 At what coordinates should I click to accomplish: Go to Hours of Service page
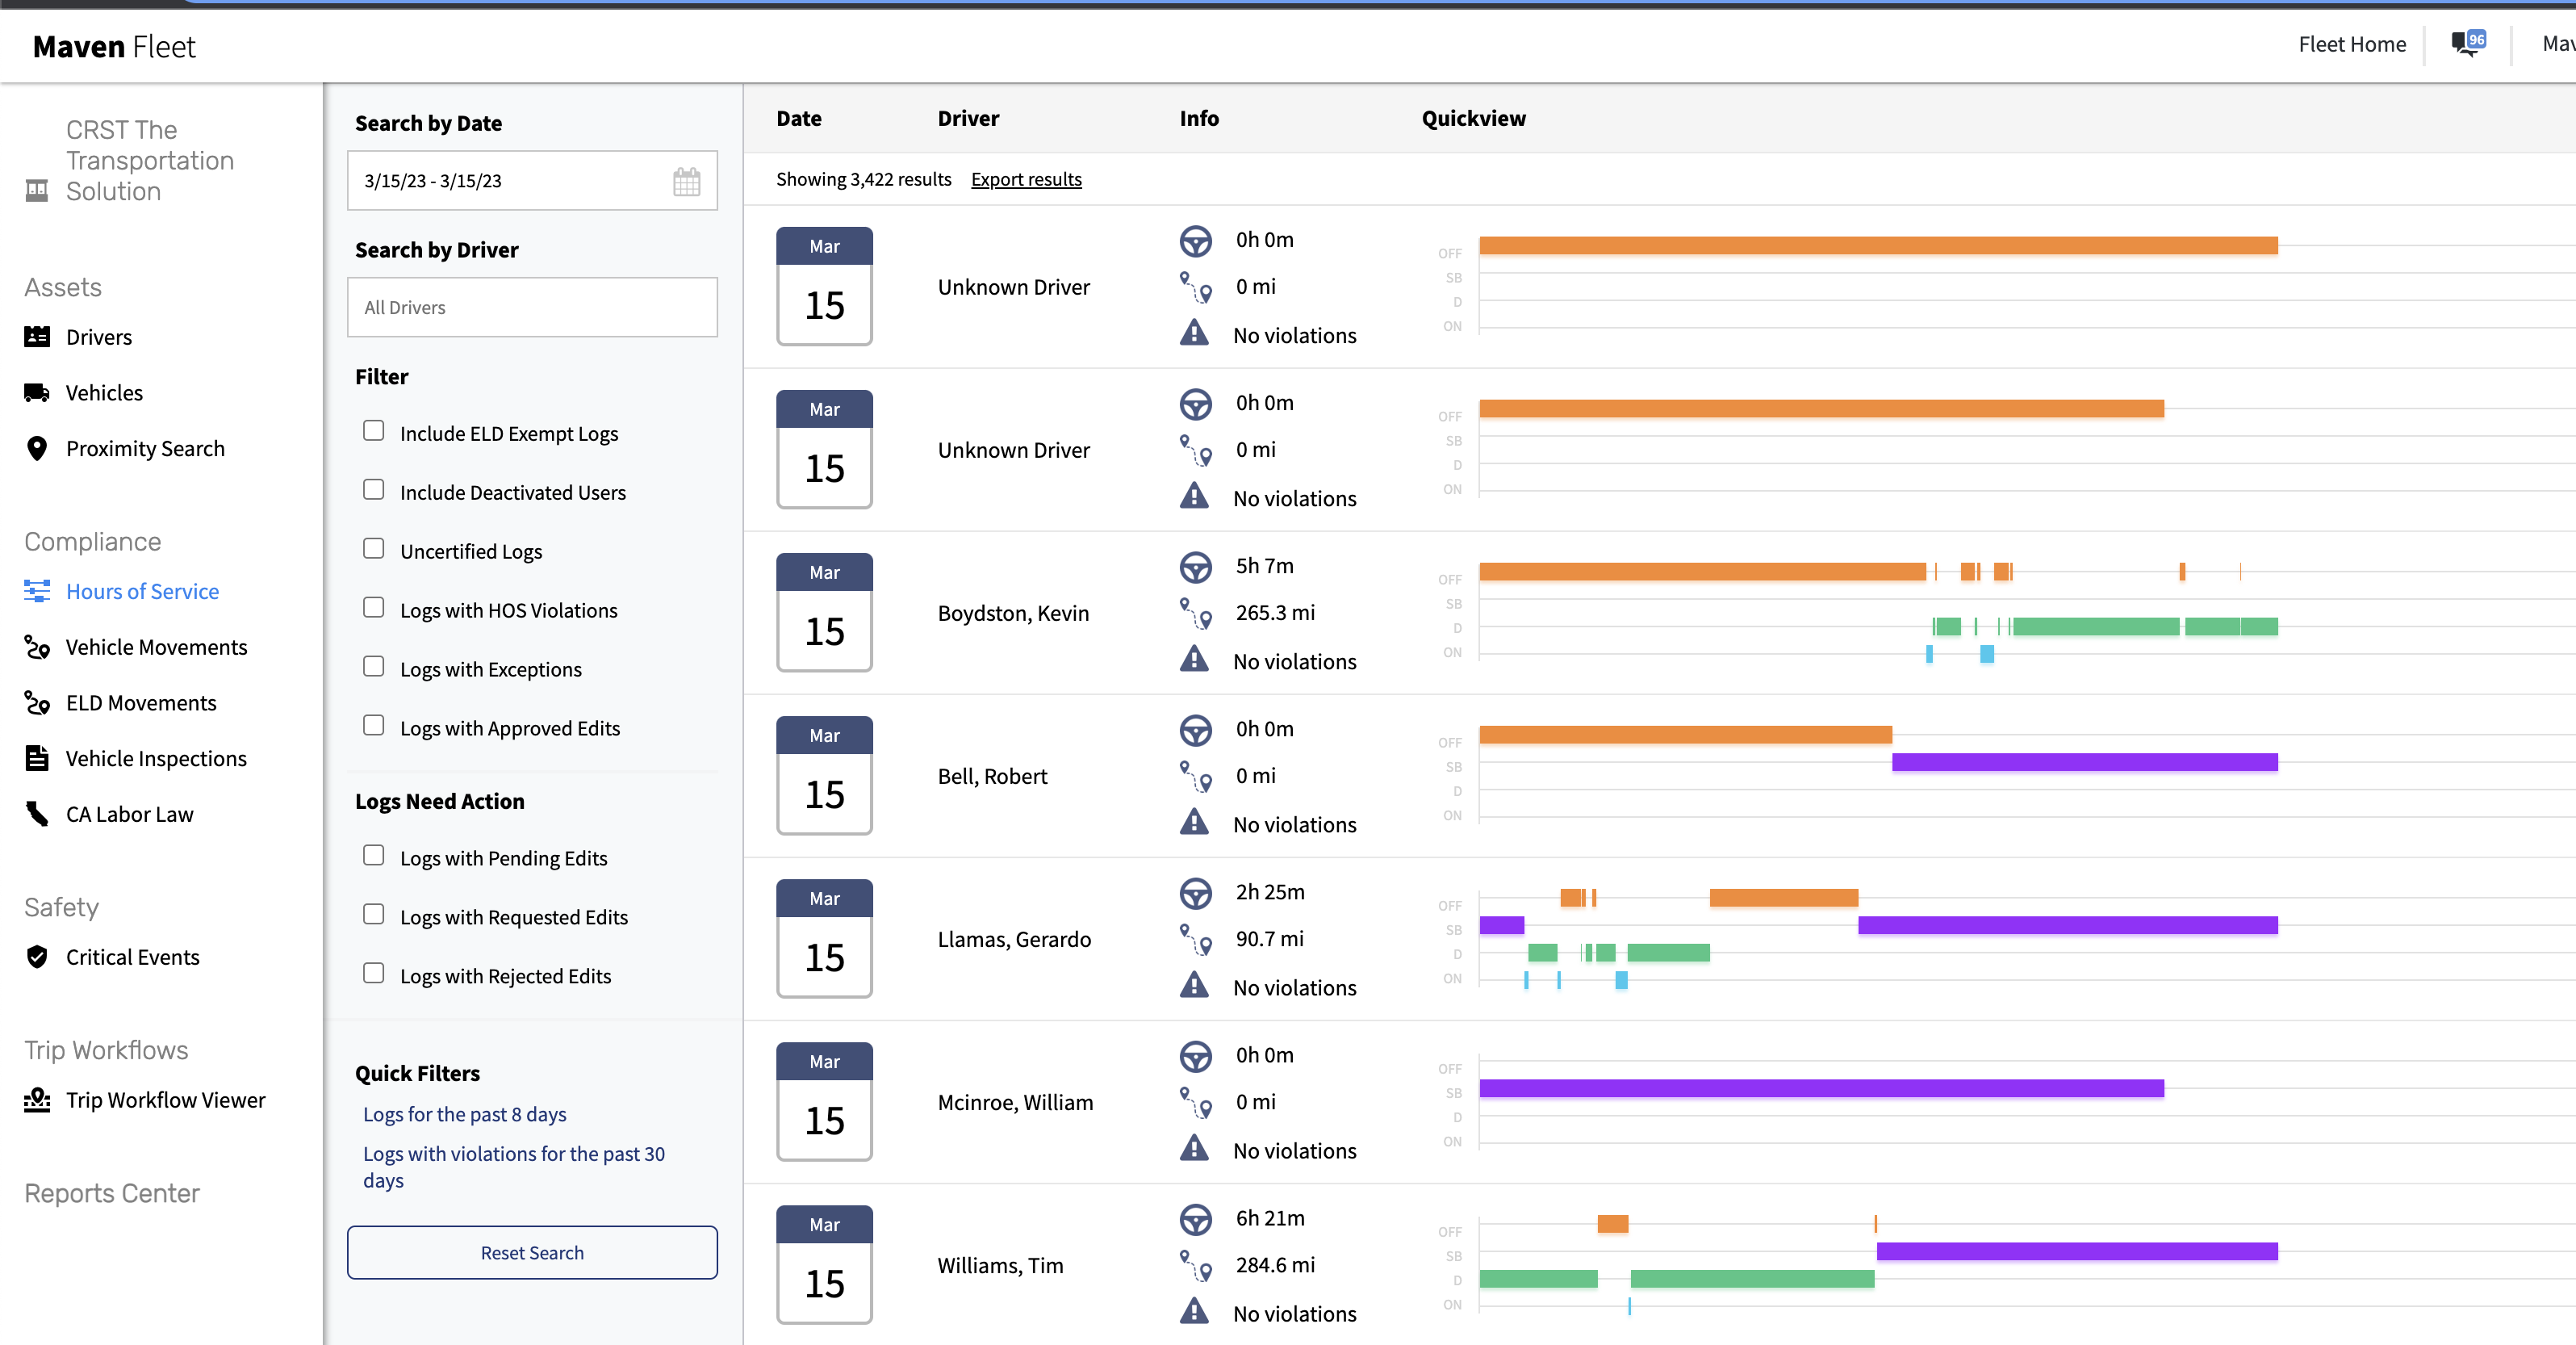pos(142,592)
